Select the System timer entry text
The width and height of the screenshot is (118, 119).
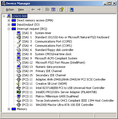43,33
